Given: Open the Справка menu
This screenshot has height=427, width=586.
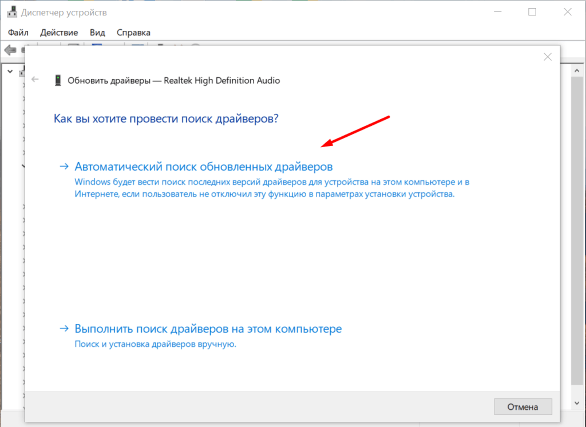Looking at the screenshot, I should click(133, 33).
